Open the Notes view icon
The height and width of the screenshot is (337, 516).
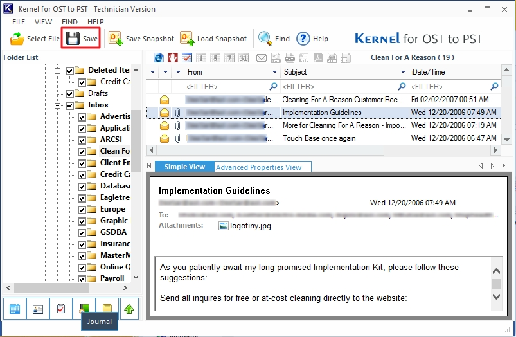coord(105,309)
